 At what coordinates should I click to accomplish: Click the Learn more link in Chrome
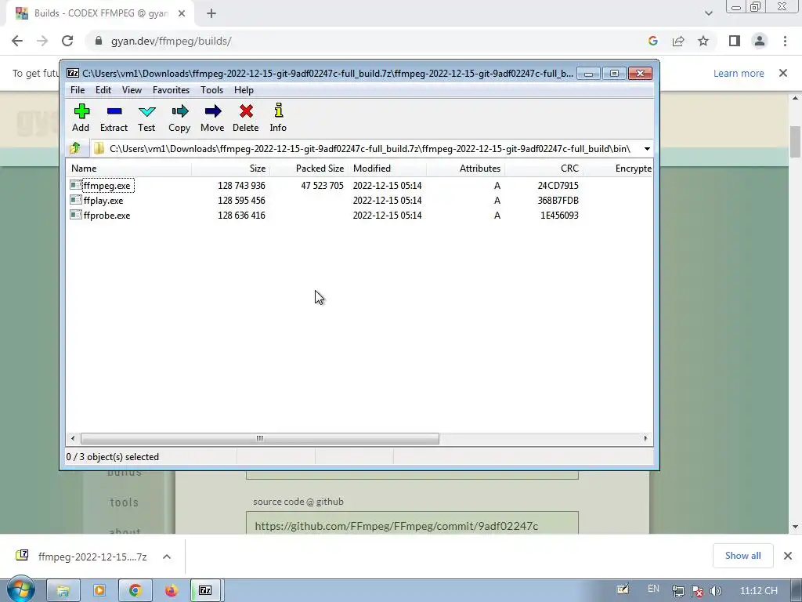coord(739,73)
